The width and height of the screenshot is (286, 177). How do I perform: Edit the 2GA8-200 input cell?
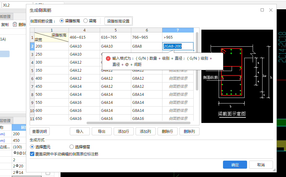178,46
